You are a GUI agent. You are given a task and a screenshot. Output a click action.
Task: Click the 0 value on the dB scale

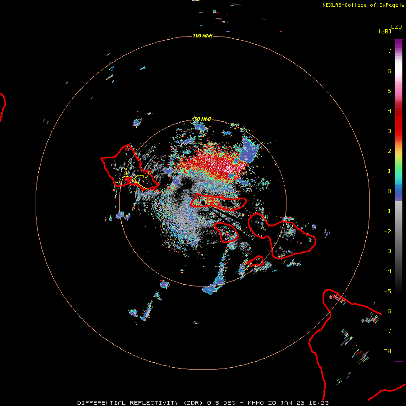389,191
